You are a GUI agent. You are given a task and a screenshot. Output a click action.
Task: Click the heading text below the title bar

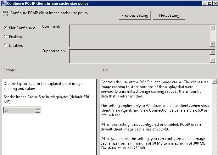tap(49, 13)
